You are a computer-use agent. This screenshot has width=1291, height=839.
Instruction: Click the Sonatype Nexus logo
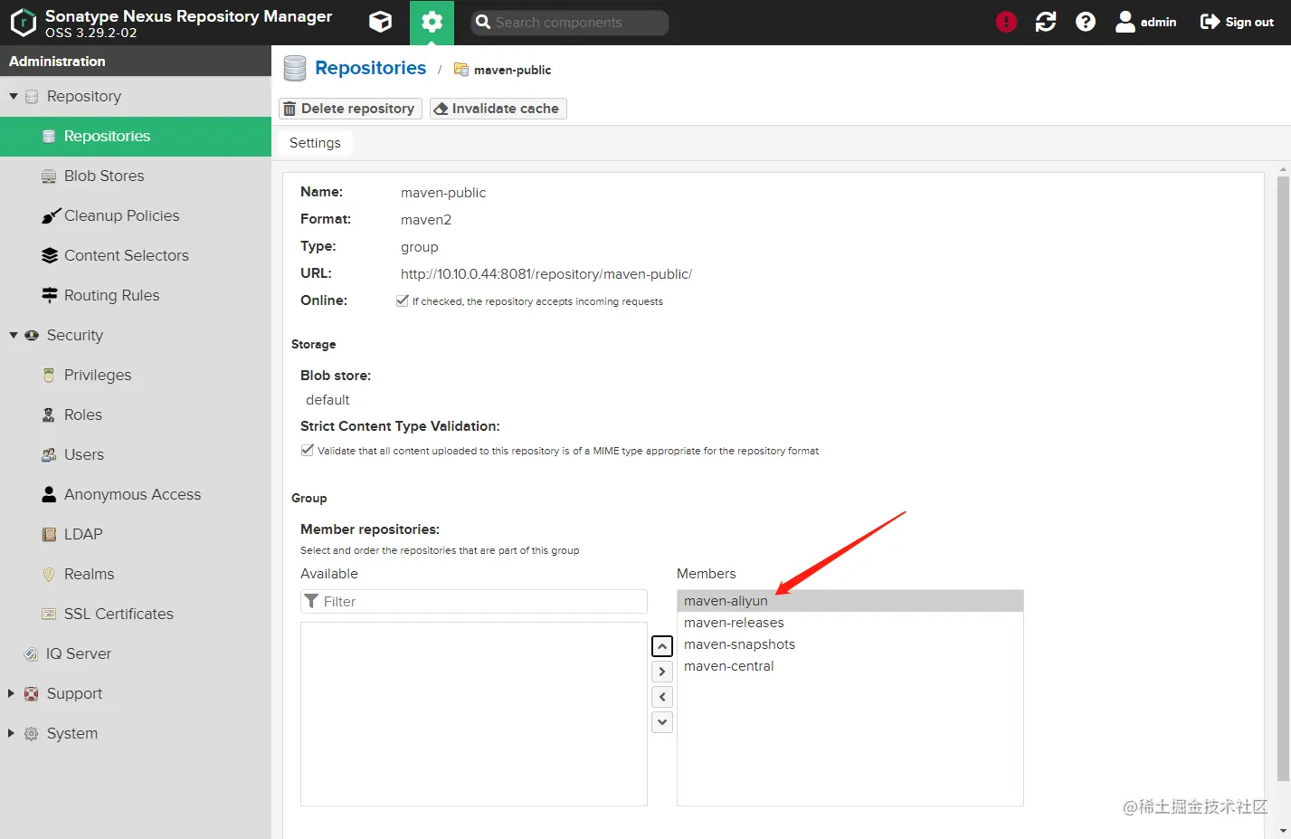[x=23, y=22]
